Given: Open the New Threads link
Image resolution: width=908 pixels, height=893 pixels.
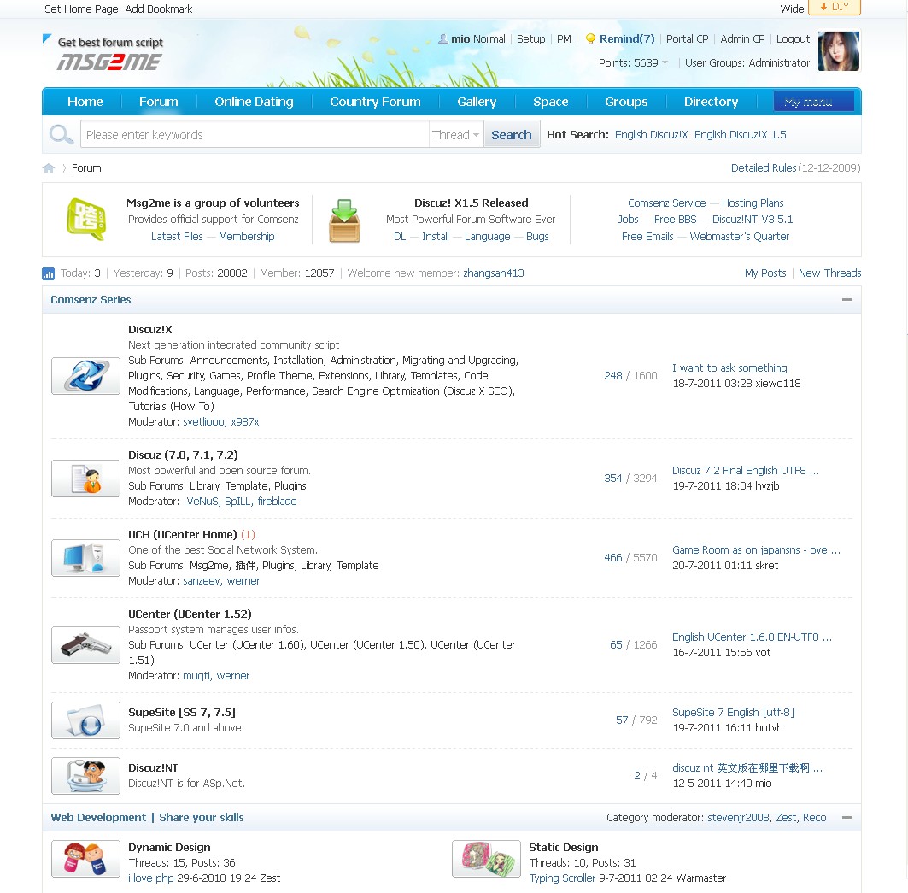Looking at the screenshot, I should tap(829, 273).
